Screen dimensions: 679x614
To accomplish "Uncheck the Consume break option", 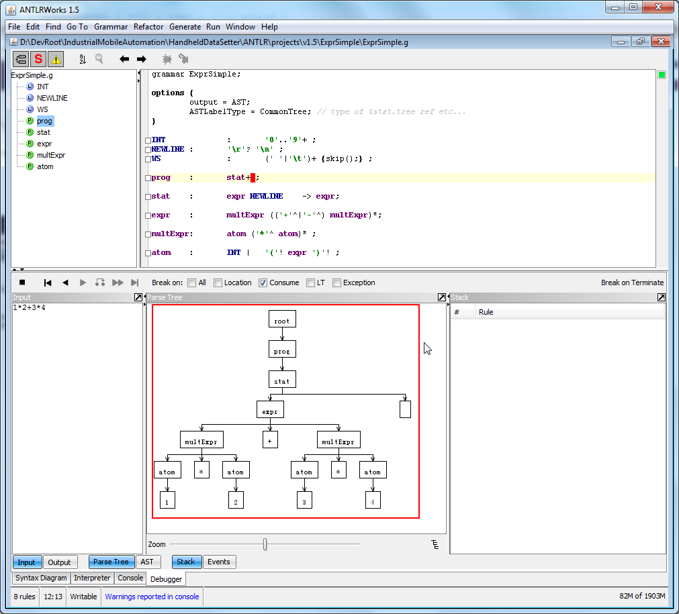I will tap(263, 283).
